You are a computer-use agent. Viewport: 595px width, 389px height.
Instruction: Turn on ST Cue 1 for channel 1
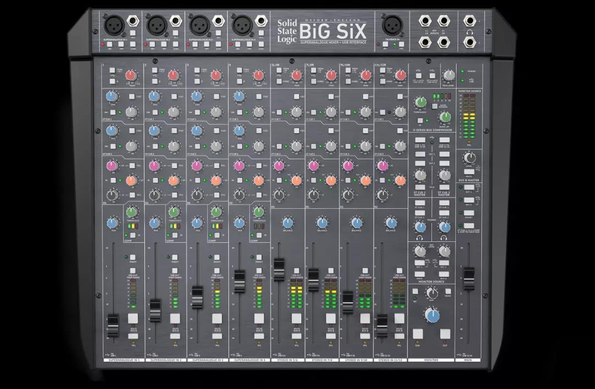click(x=113, y=113)
